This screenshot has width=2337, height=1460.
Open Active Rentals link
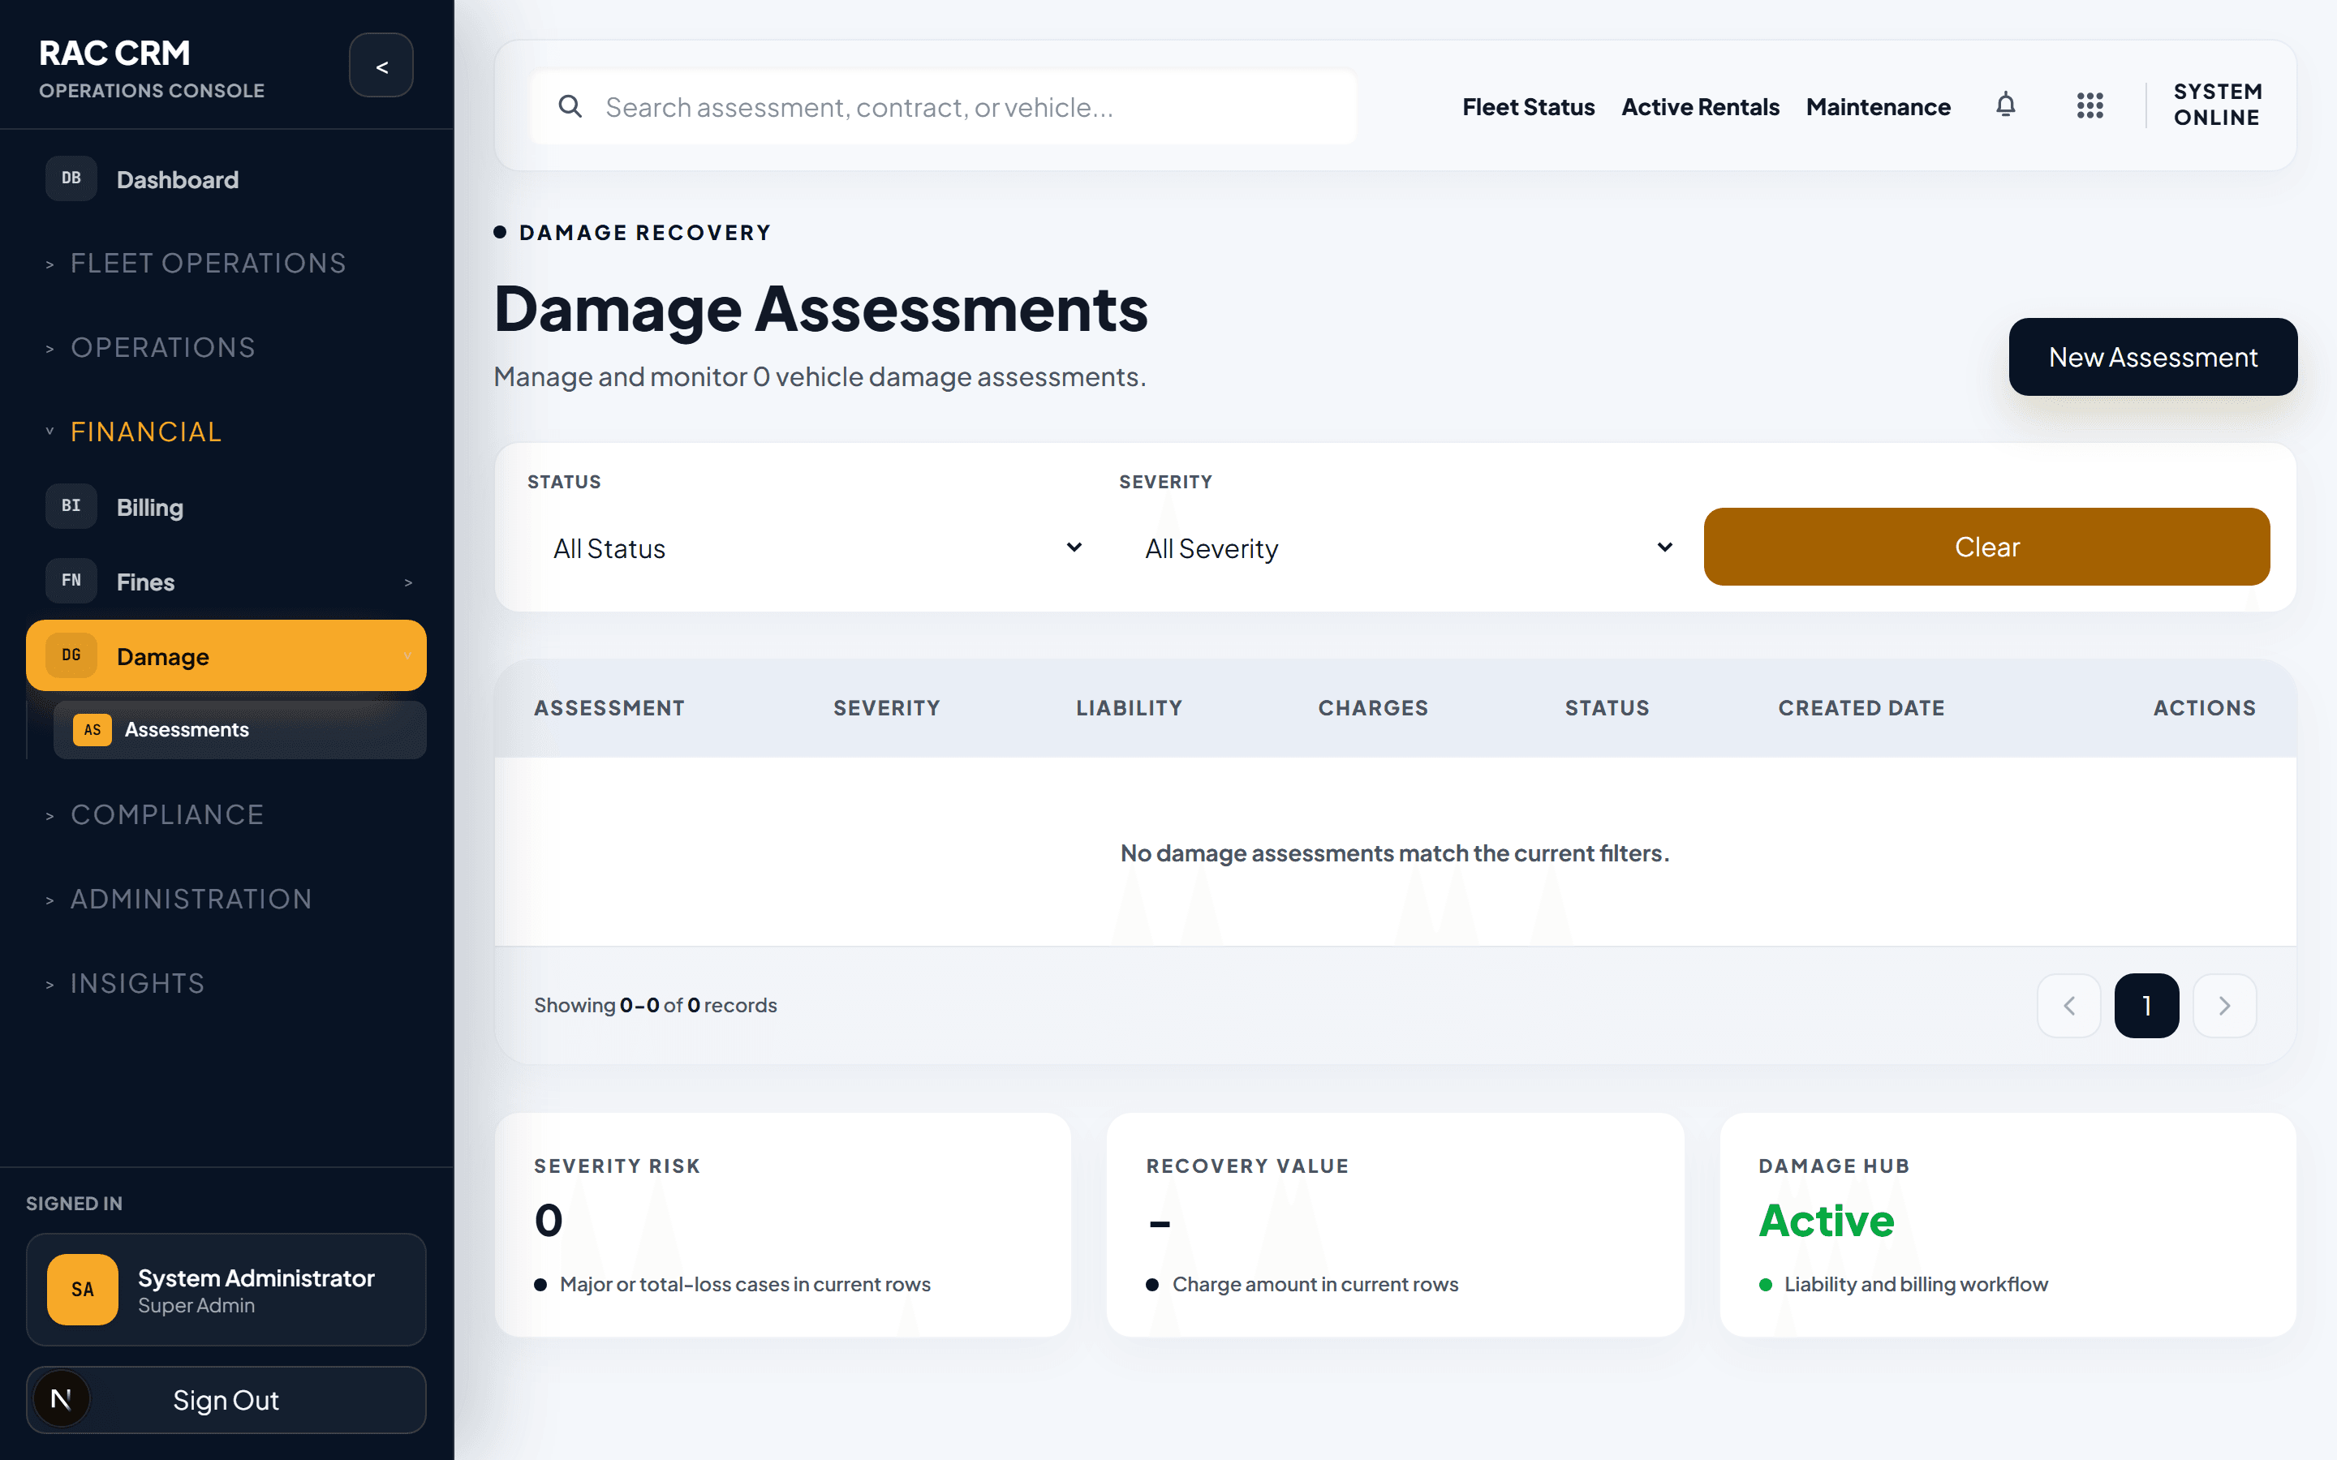pyautogui.click(x=1700, y=106)
